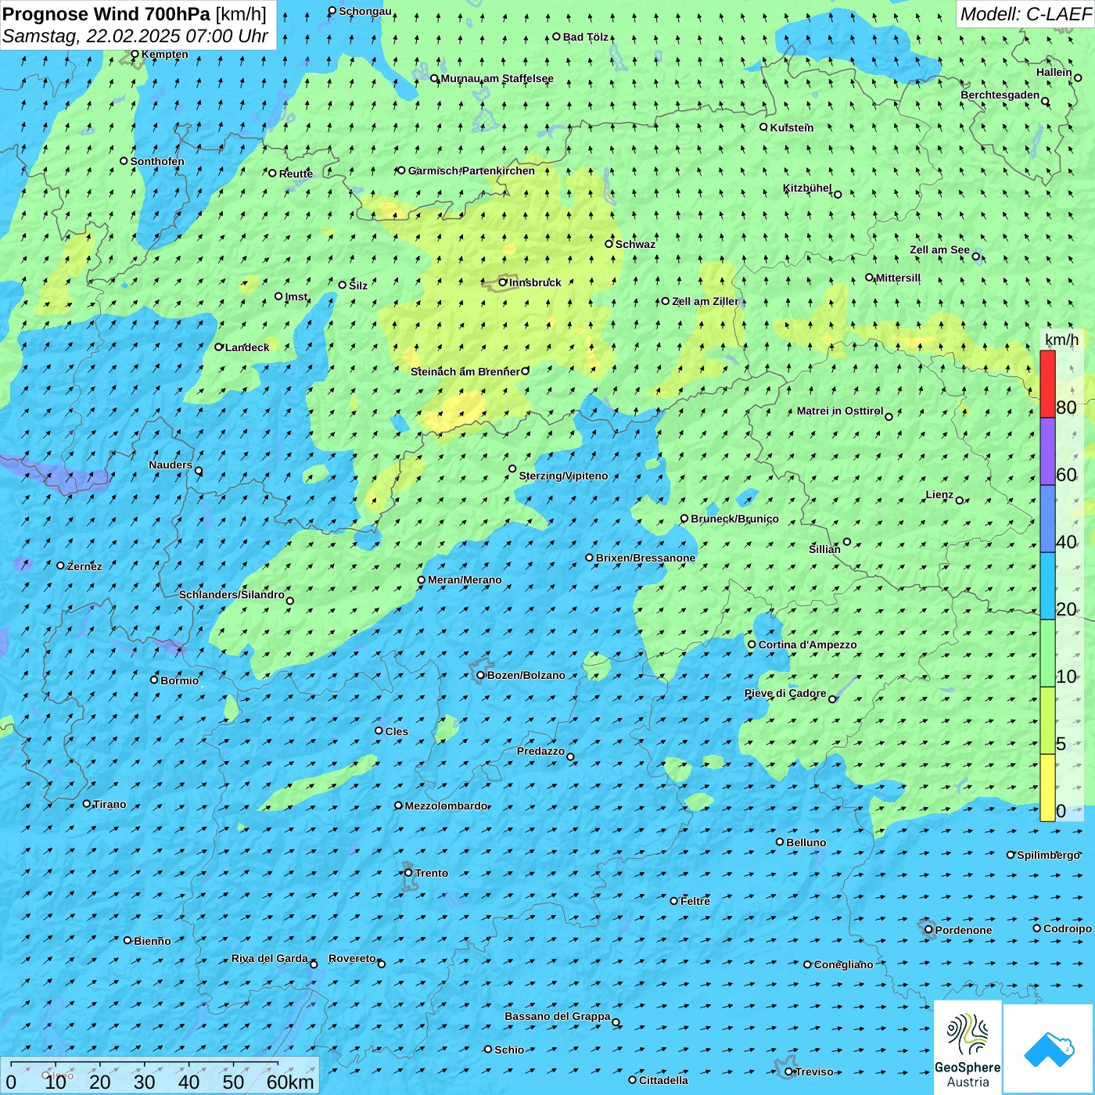Click the 'Prognose Wind 700hPa' title

[106, 14]
